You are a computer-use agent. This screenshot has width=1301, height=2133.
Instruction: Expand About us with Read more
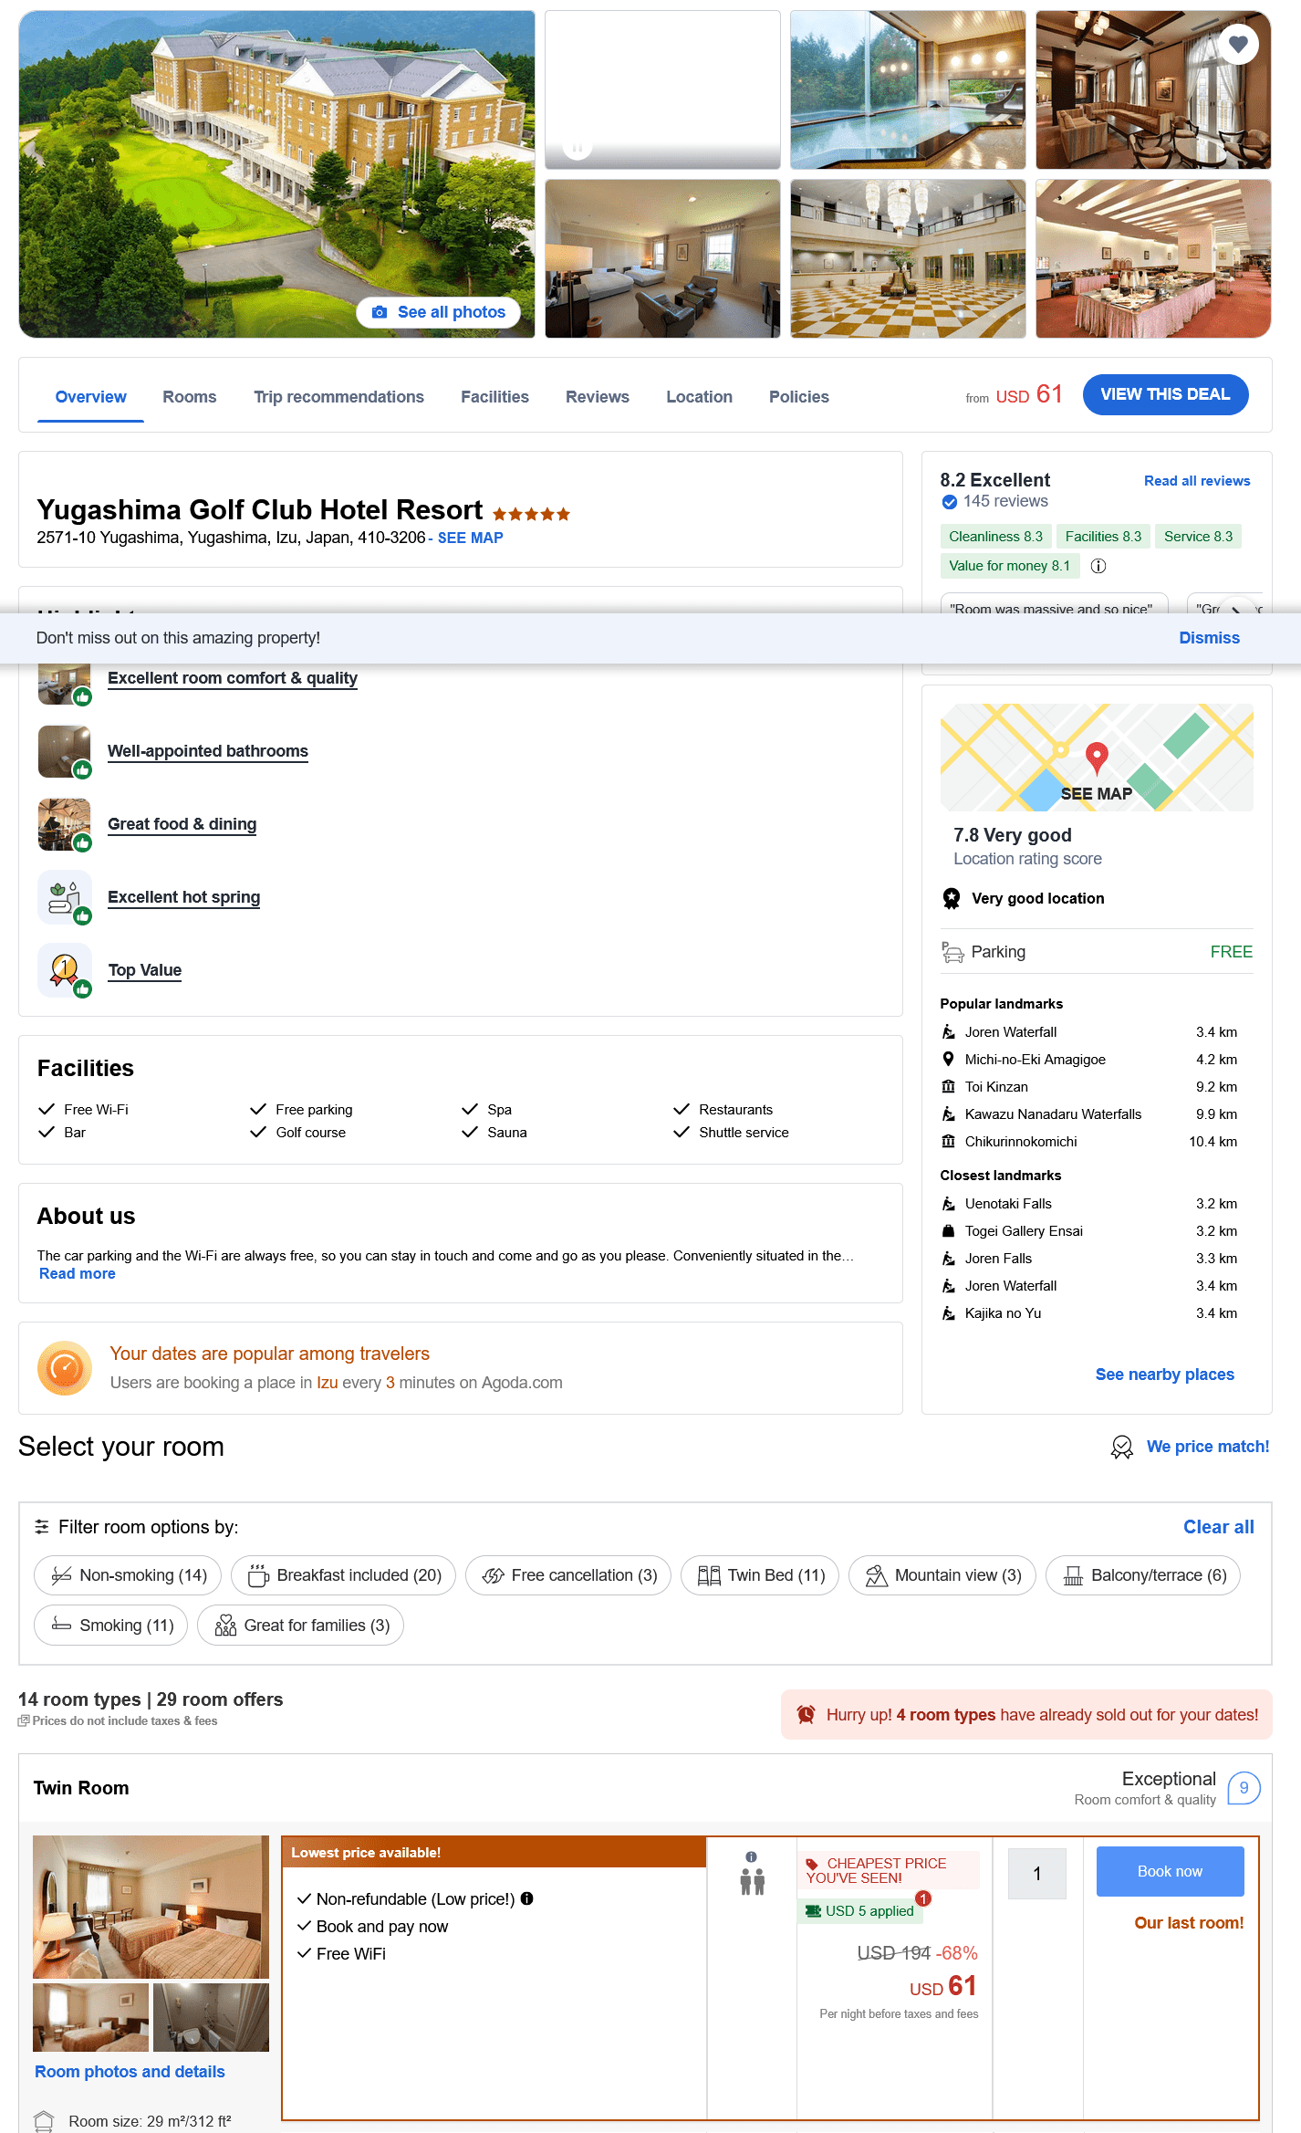pos(78,1274)
